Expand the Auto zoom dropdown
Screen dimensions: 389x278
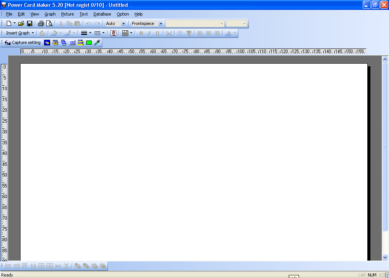123,23
